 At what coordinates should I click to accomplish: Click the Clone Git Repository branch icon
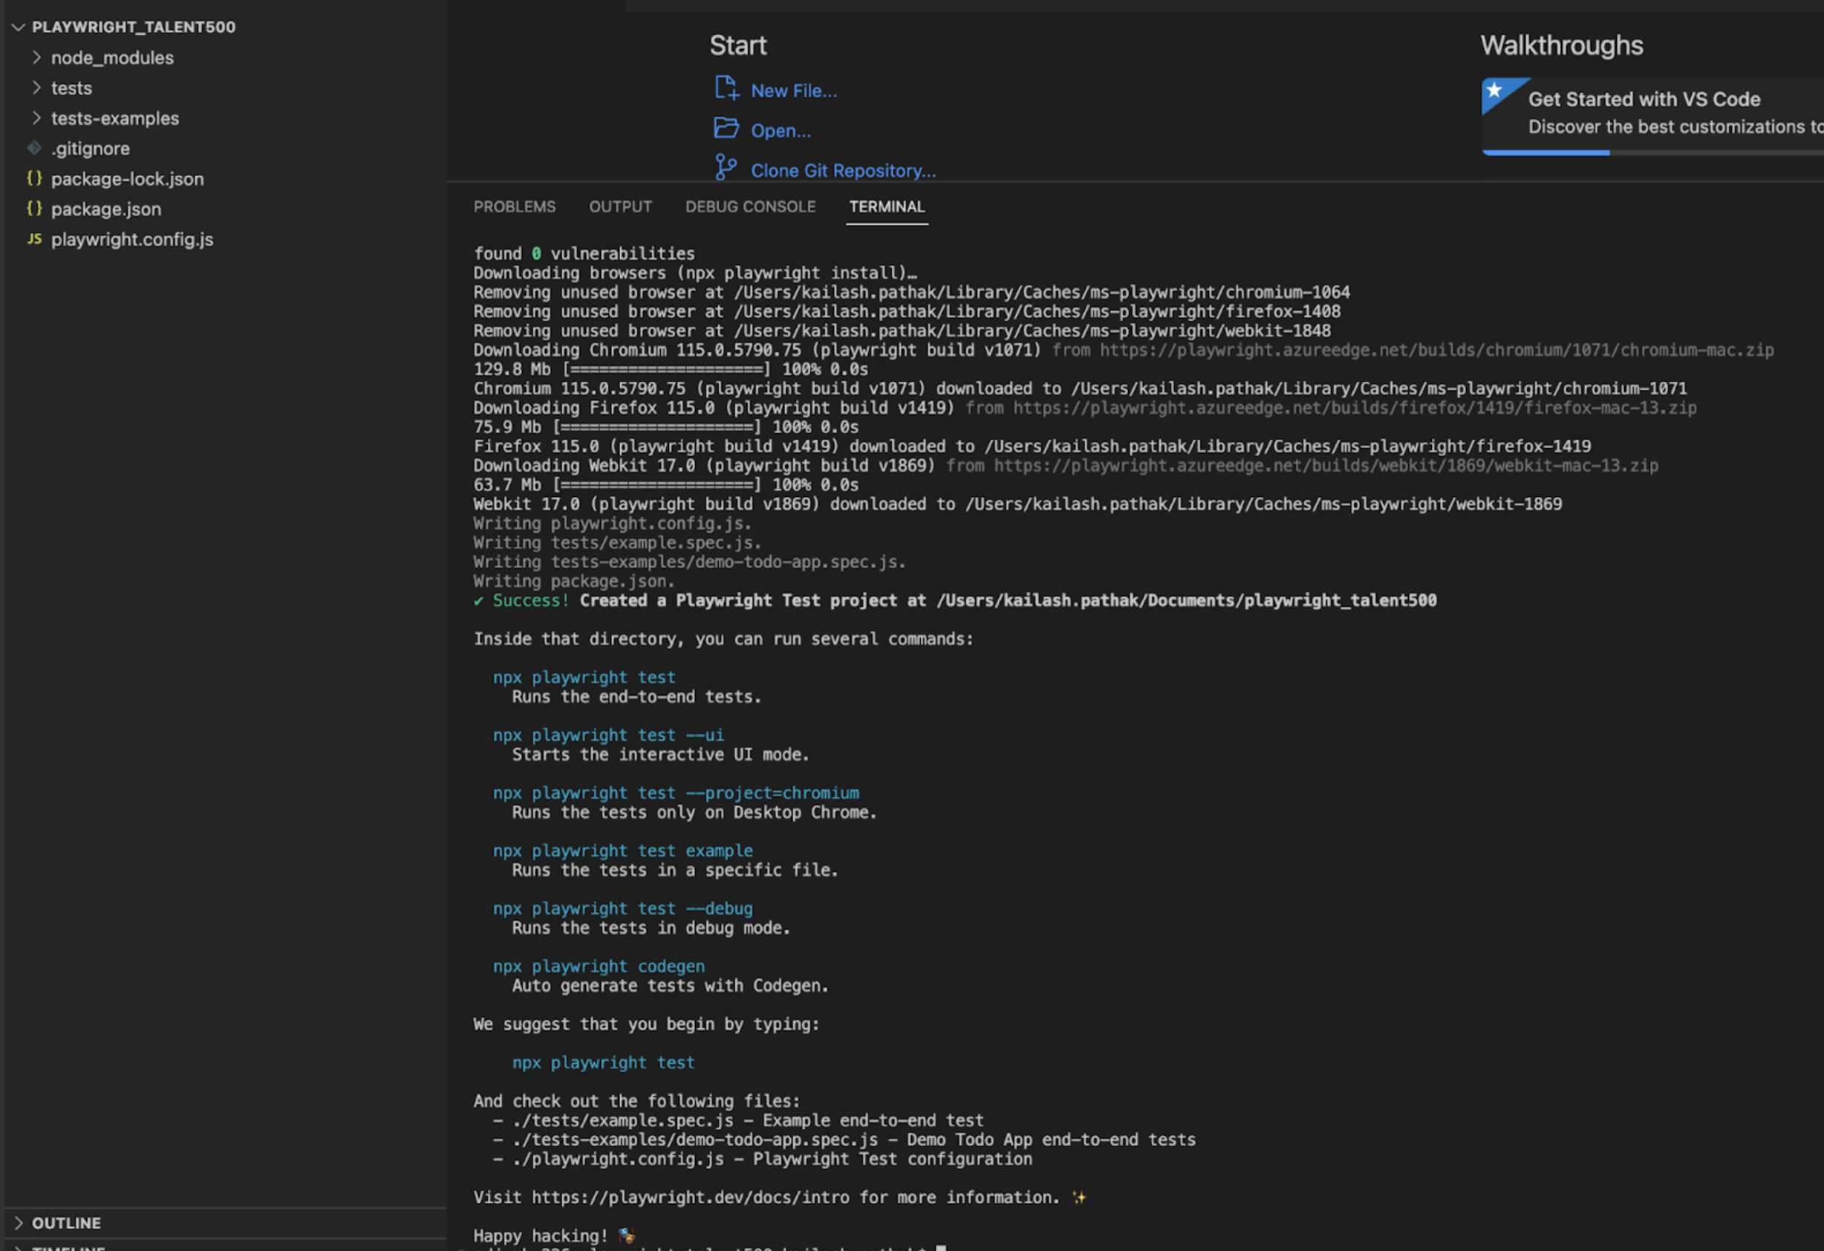(725, 167)
